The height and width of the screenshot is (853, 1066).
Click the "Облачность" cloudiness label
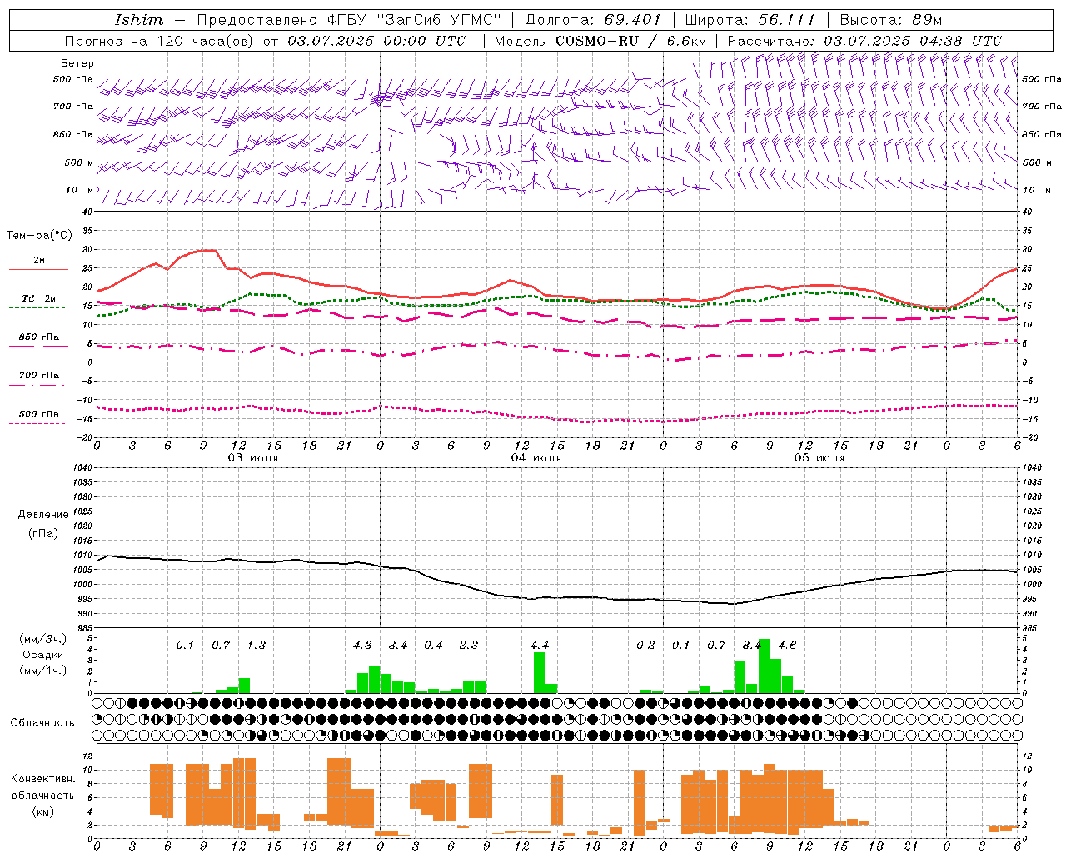tap(42, 723)
